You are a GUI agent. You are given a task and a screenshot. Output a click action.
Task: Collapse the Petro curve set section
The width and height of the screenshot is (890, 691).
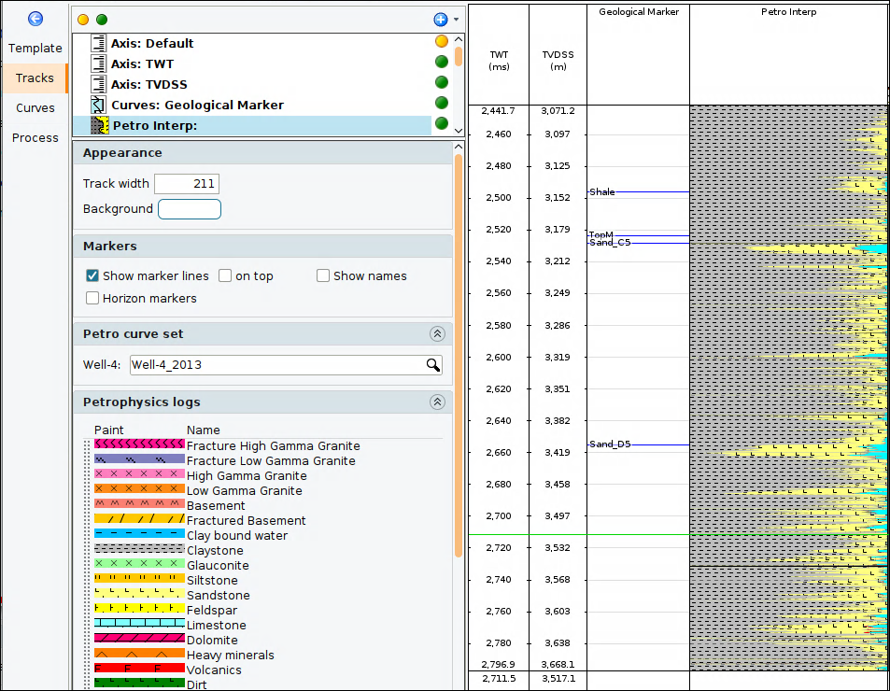[437, 333]
